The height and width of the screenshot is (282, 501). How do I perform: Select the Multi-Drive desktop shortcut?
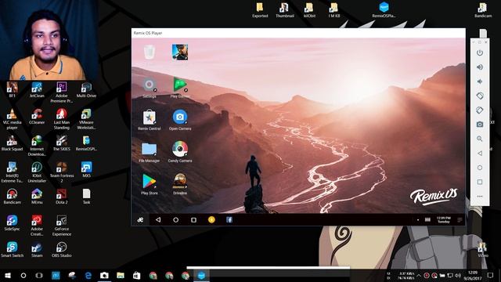(86, 90)
